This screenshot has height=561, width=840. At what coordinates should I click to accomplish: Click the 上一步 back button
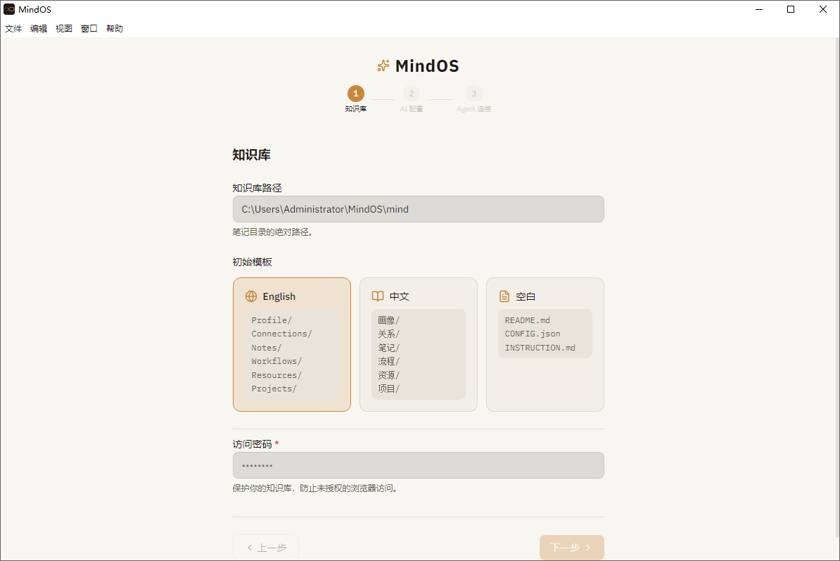[x=266, y=547]
